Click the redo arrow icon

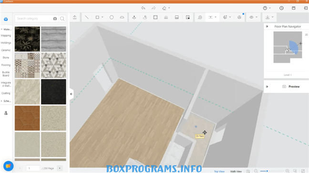(154, 8)
